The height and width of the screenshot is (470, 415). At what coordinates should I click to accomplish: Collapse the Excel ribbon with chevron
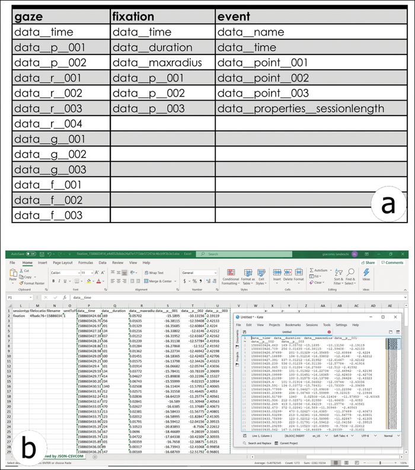[405, 290]
